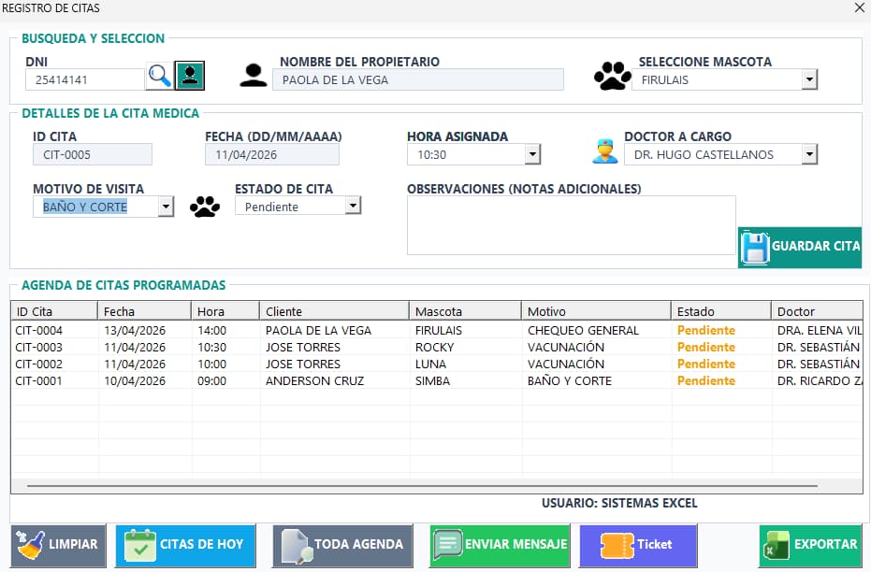Click the Ticket label
871x572 pixels.
tap(654, 544)
